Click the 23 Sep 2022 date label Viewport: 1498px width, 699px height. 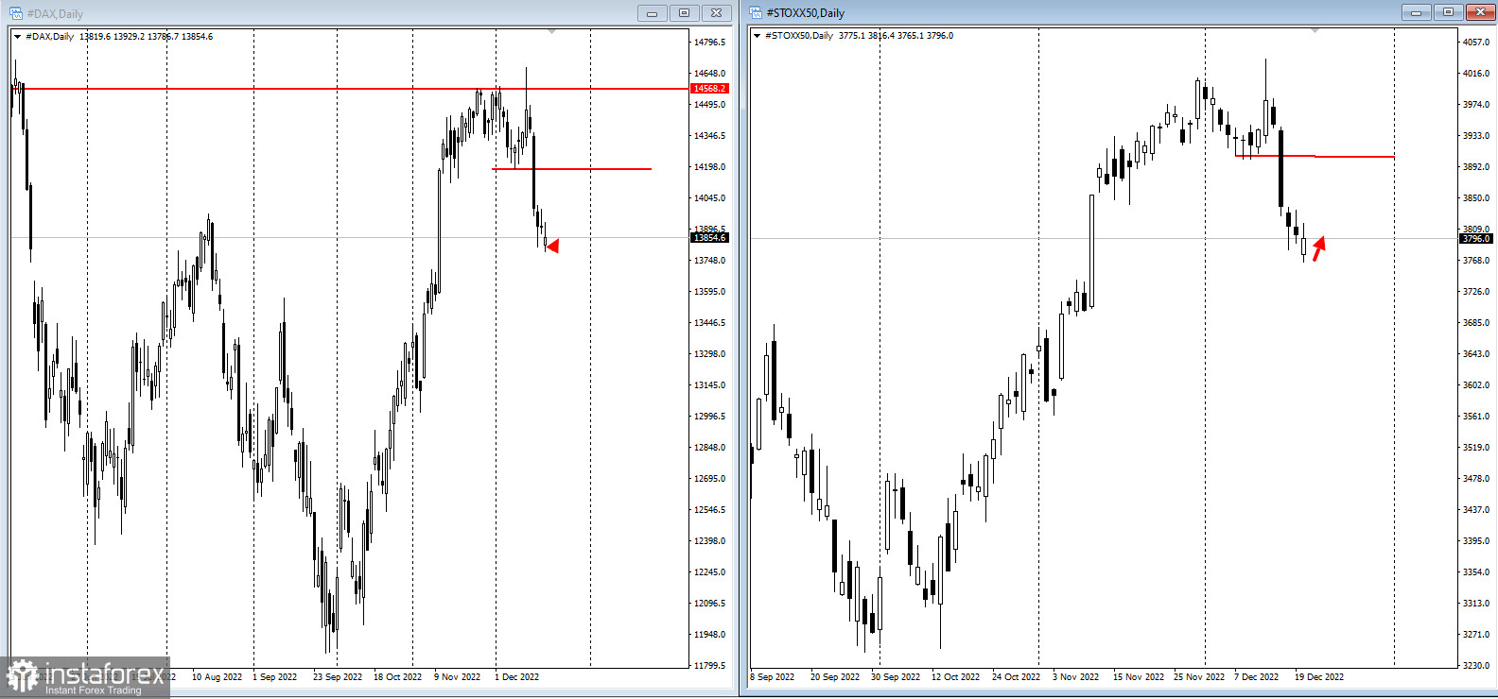click(x=338, y=677)
